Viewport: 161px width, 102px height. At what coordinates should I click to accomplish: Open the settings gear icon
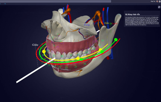point(160,1)
